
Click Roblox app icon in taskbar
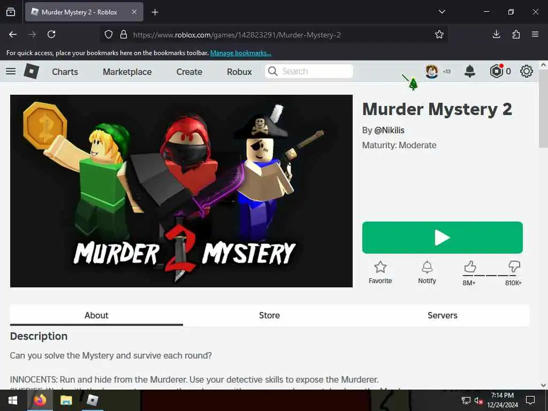[92, 400]
